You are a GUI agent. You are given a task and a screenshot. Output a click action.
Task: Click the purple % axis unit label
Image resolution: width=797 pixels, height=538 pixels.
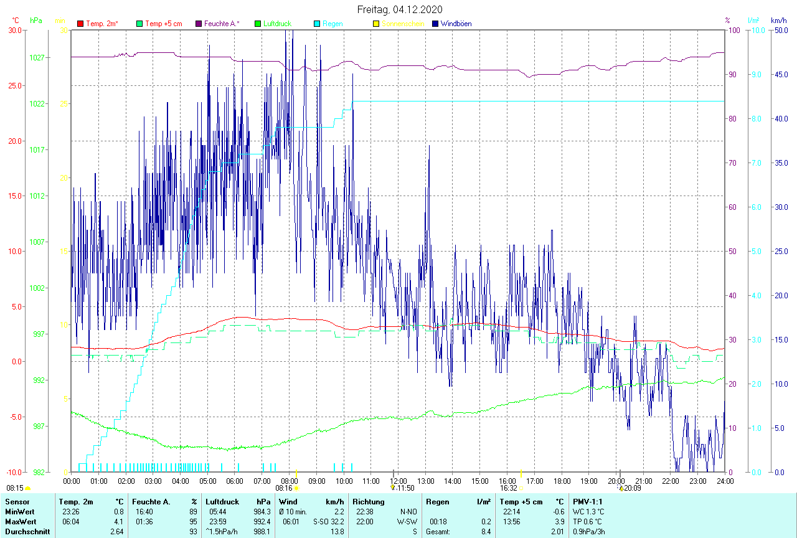pos(727,21)
